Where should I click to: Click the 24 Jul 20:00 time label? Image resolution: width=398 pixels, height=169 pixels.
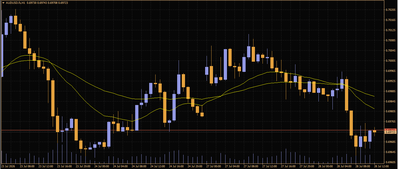(x=195, y=166)
